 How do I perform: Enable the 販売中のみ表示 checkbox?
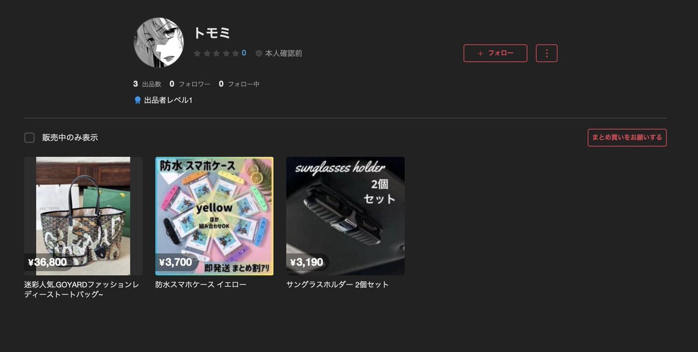click(30, 138)
